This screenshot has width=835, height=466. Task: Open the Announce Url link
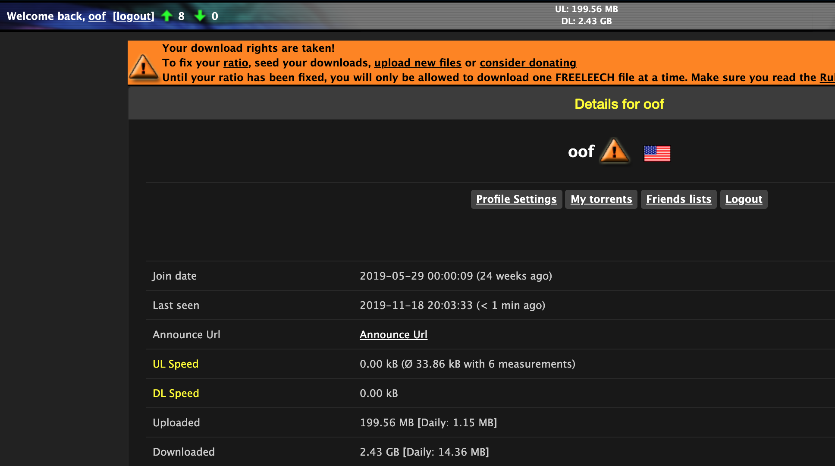click(x=393, y=334)
